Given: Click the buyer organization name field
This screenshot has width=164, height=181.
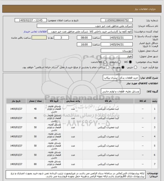Looking at the screenshot, I should tap(85, 26).
